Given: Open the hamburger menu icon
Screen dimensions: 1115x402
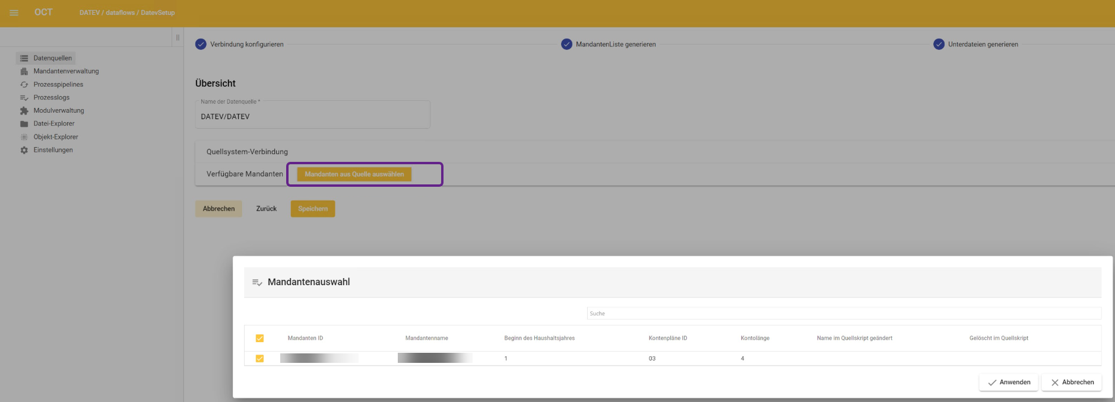Looking at the screenshot, I should click(14, 12).
